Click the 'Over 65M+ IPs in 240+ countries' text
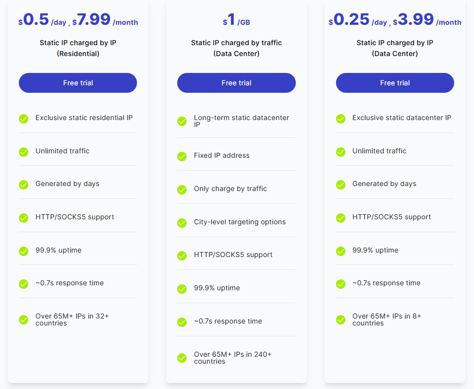 (233, 358)
